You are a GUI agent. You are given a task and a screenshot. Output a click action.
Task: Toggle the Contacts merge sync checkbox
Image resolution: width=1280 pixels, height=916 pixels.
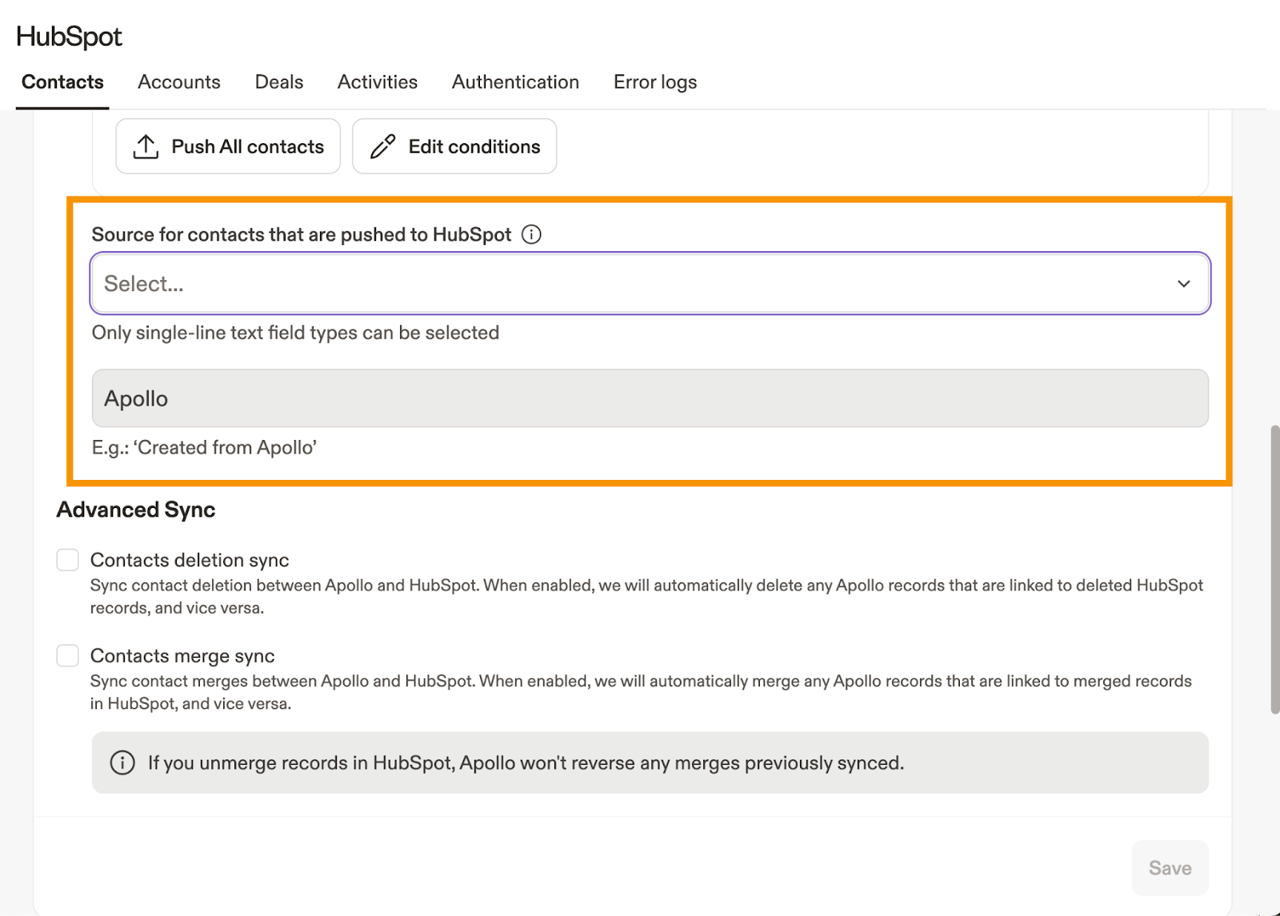point(68,656)
